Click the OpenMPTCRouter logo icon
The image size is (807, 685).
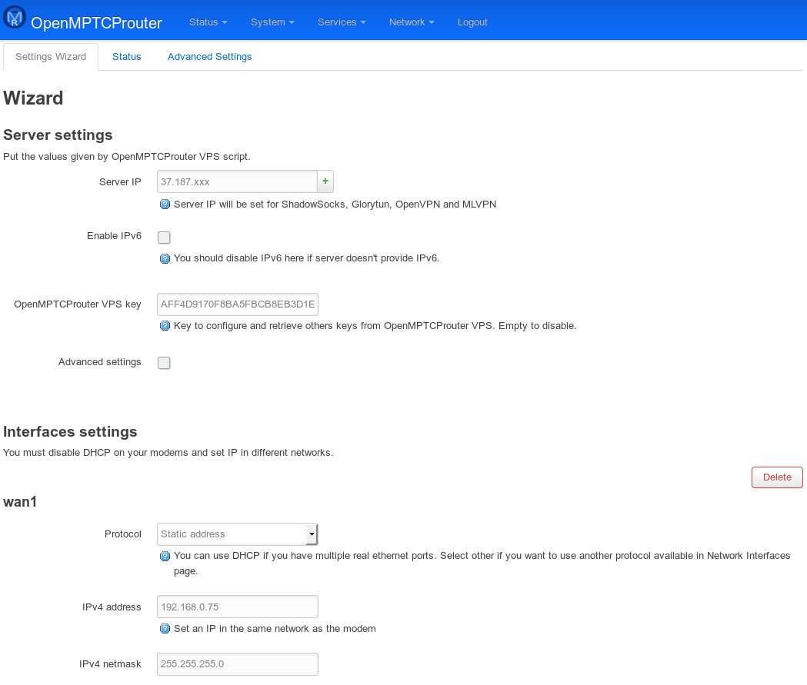coord(15,18)
